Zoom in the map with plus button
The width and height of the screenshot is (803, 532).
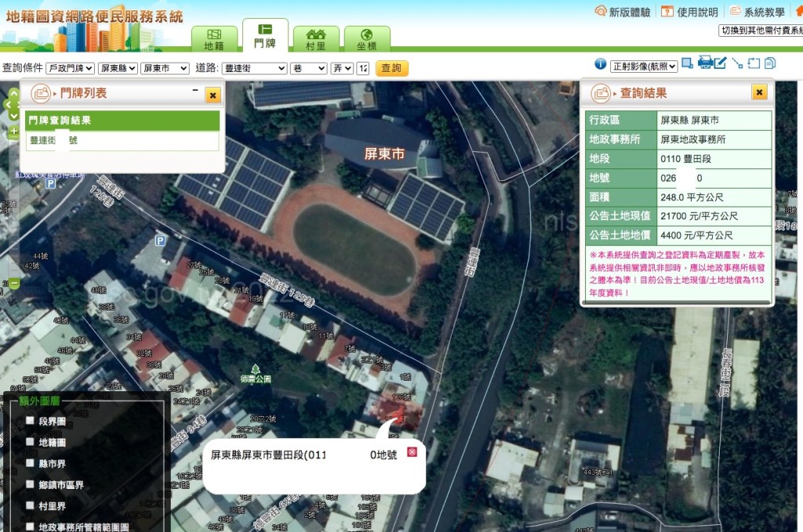pos(13,133)
